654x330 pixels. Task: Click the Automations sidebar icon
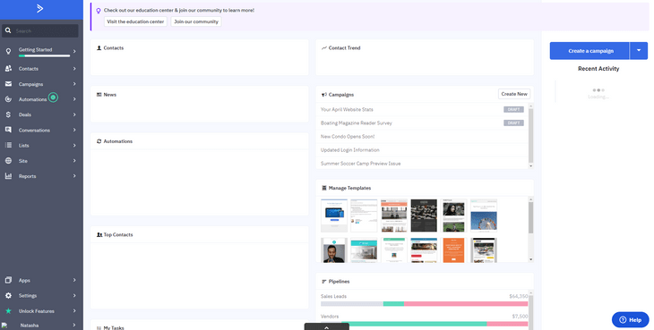coord(8,99)
